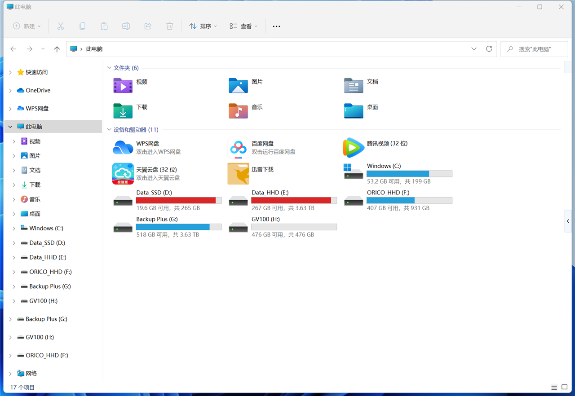This screenshot has height=396, width=575.
Task: Expand 网络 node in the sidebar
Action: click(x=10, y=374)
